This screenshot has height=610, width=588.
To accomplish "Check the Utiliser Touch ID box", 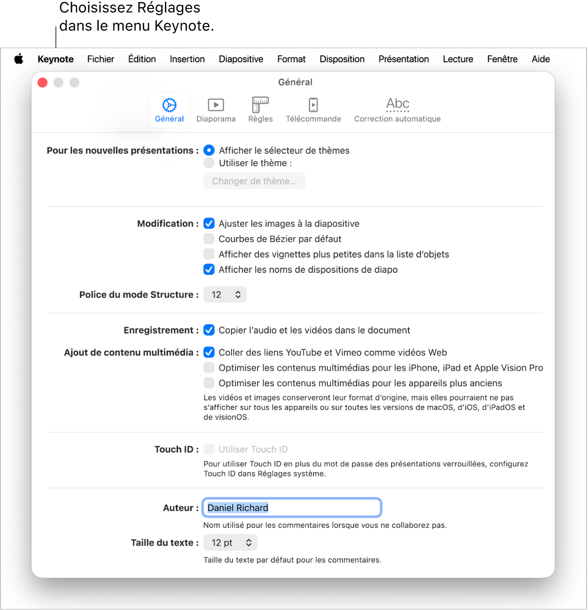I will pos(209,449).
